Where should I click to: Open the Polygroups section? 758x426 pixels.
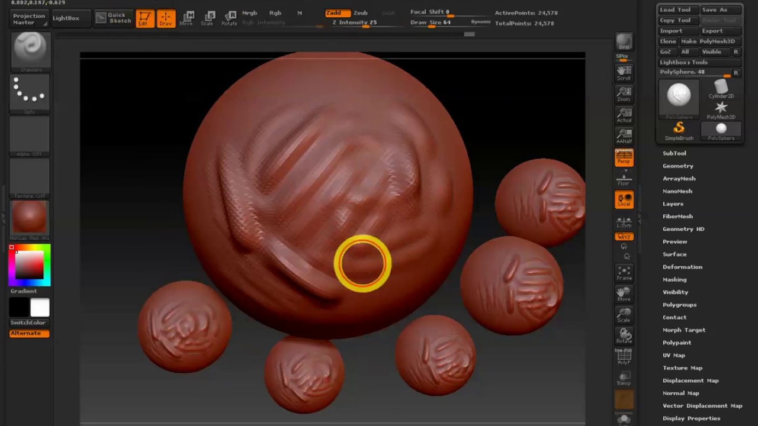pyautogui.click(x=679, y=305)
